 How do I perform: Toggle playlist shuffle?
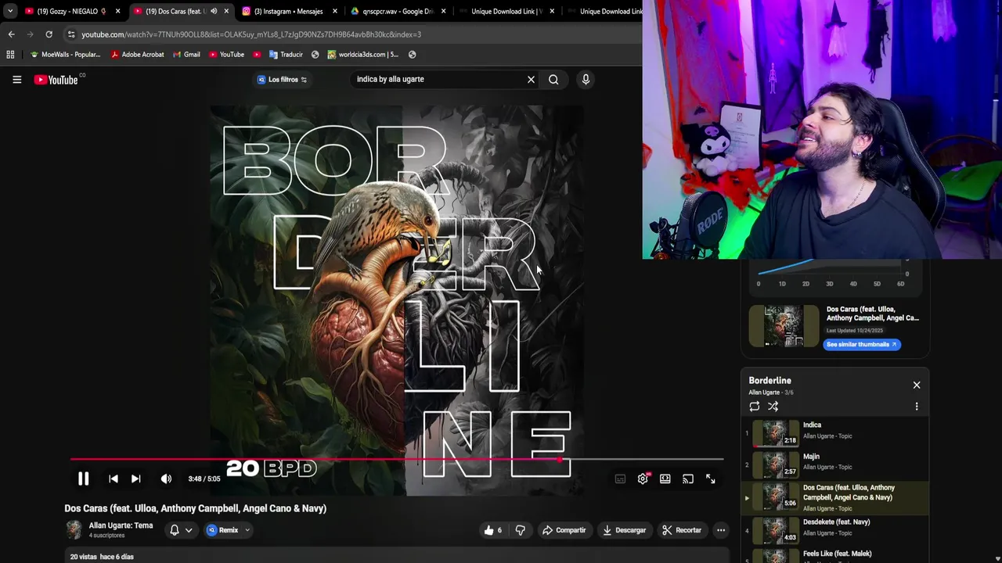[773, 407]
